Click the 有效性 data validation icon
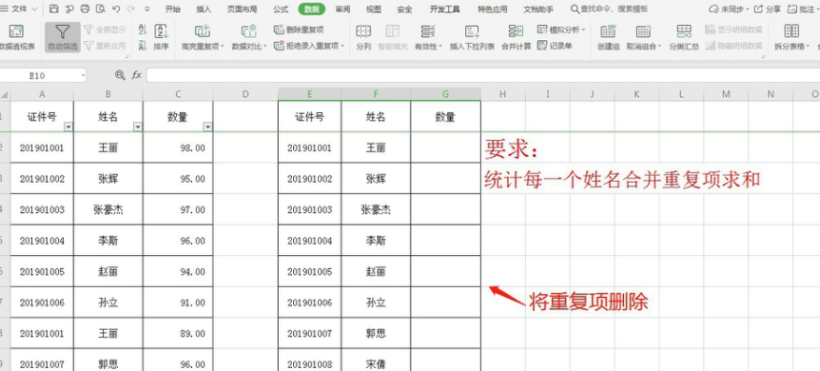The image size is (820, 371). coord(428,31)
